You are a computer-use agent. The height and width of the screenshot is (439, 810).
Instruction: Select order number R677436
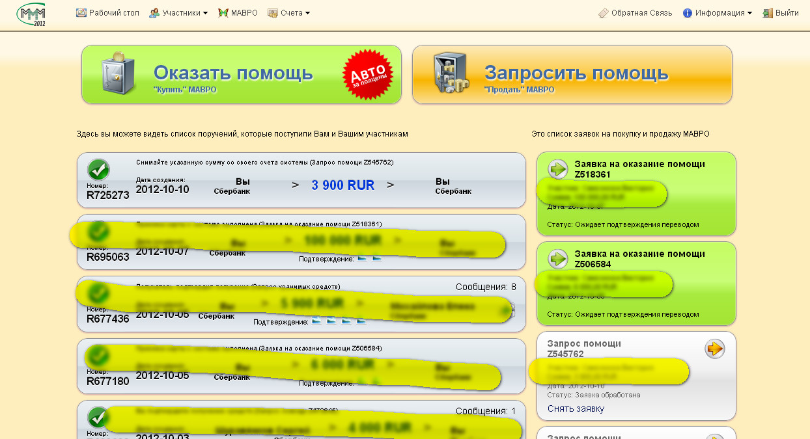click(108, 319)
